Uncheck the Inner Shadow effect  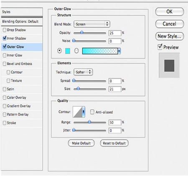[x=5, y=38]
